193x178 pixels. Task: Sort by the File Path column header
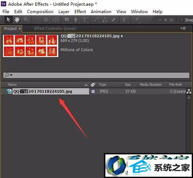(176, 84)
